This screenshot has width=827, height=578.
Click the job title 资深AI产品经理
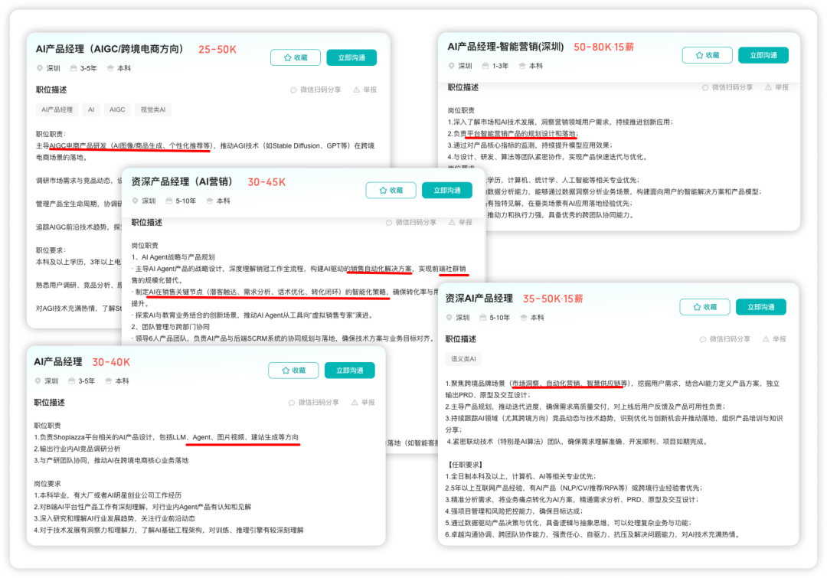479,299
